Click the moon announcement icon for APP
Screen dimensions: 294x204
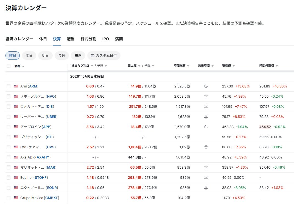tap(206, 127)
